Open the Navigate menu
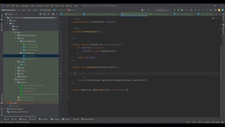The height and width of the screenshot is (127, 225). point(25,6)
